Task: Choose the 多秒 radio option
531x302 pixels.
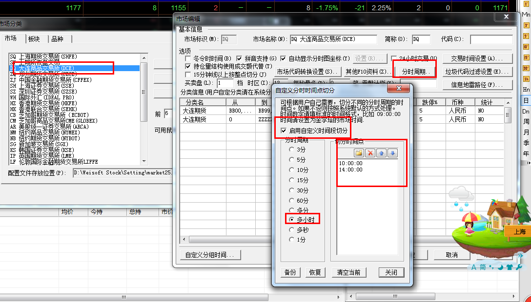Action: click(292, 229)
